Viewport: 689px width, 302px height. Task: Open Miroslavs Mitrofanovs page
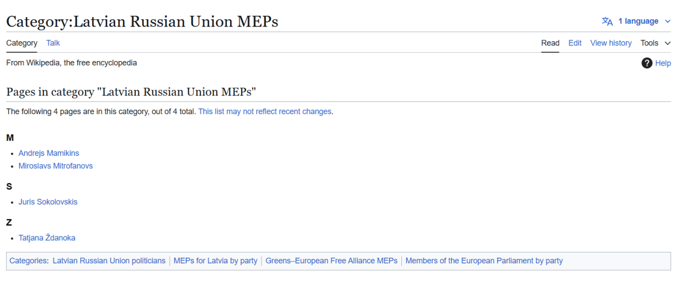pos(55,166)
